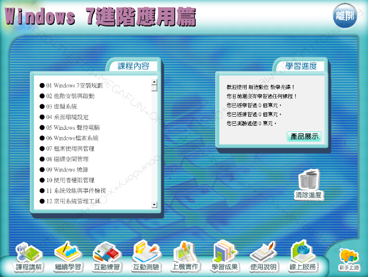View 學習成果 learning results
368x277 pixels.
(224, 256)
